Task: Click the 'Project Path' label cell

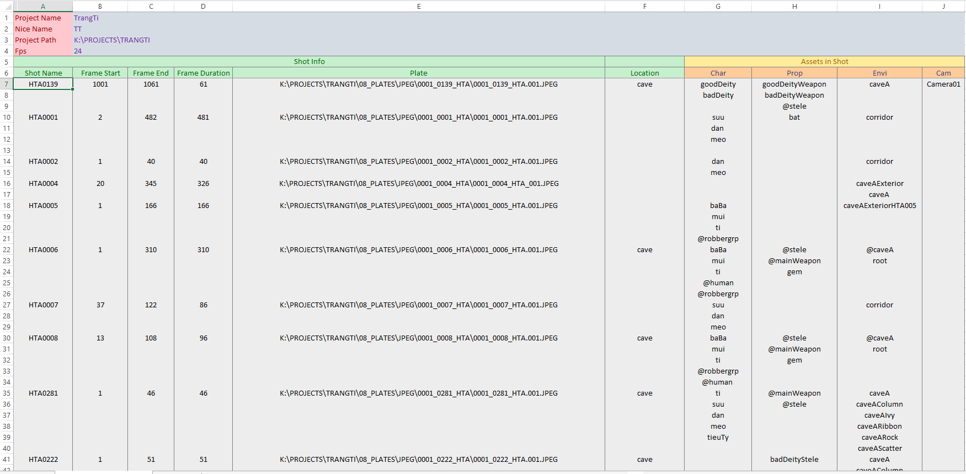Action: [43, 40]
